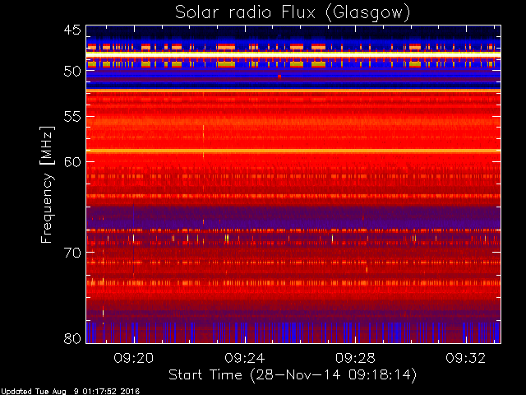Screen dimensions: 526x395
Task: Click the 50 frequency tick label
Action: (72, 71)
